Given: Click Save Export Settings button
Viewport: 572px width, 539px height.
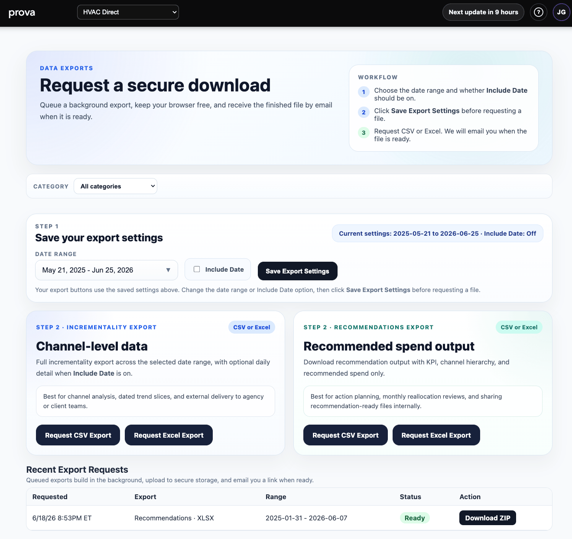Looking at the screenshot, I should (297, 271).
